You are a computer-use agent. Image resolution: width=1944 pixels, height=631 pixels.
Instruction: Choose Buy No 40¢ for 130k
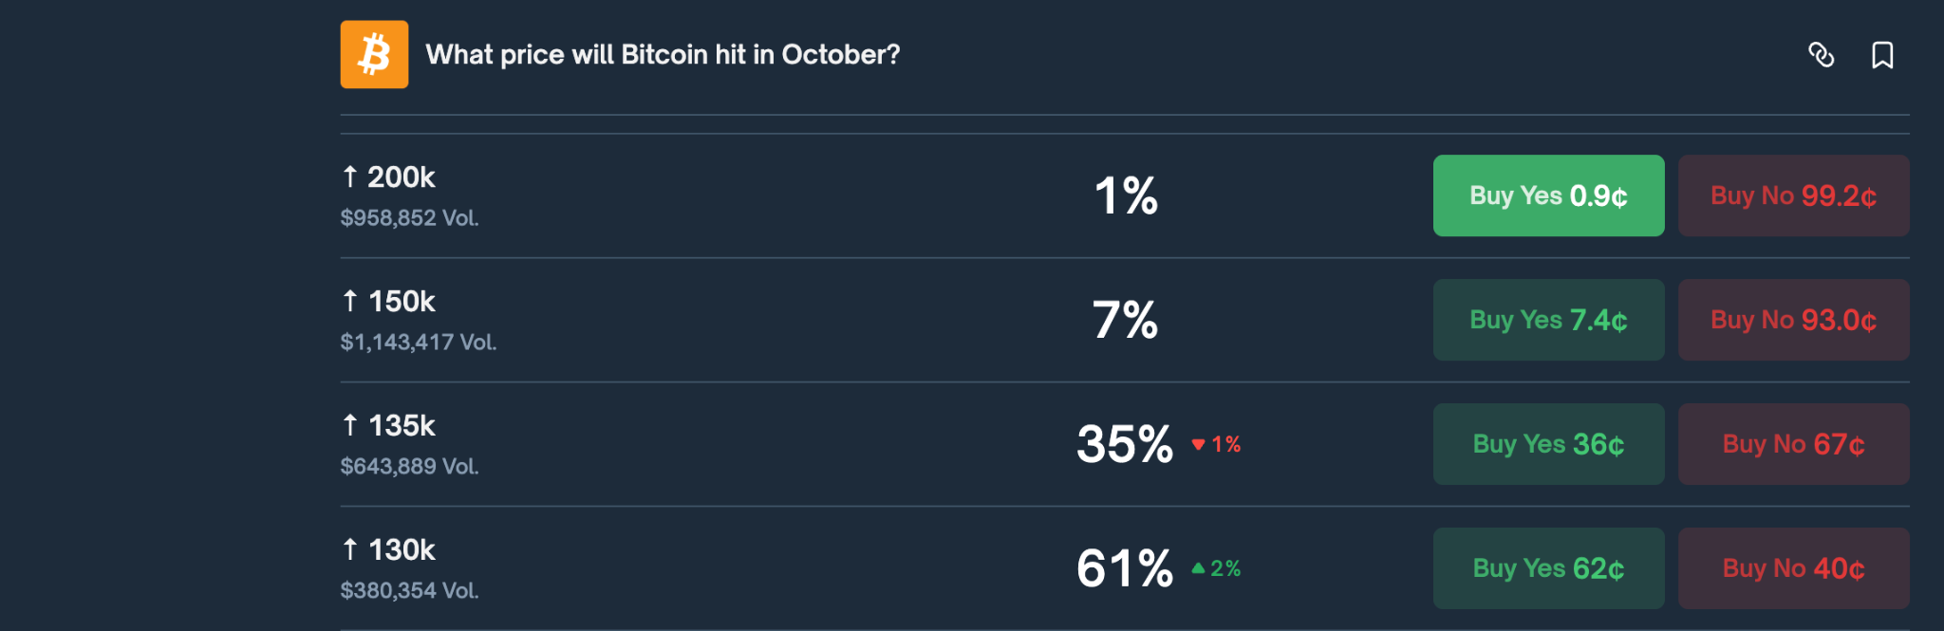[x=1793, y=568]
